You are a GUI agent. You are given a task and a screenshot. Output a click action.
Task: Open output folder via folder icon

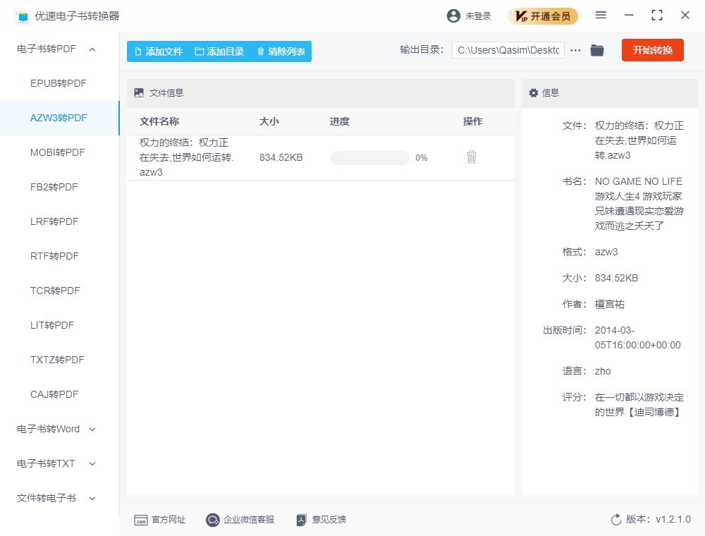(x=597, y=50)
